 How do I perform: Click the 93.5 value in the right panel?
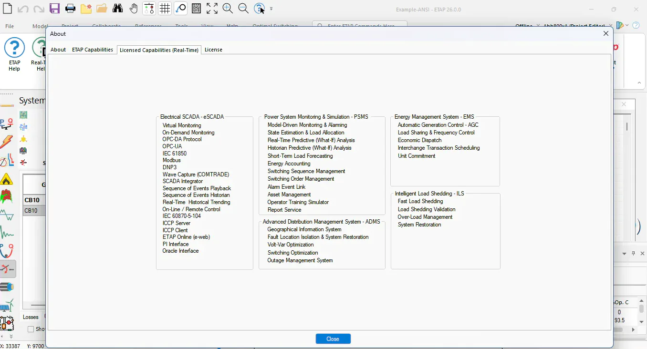point(619,320)
